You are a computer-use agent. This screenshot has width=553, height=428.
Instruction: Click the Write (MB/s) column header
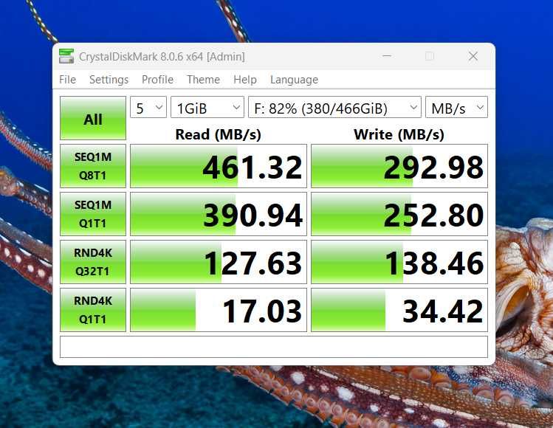(x=399, y=134)
